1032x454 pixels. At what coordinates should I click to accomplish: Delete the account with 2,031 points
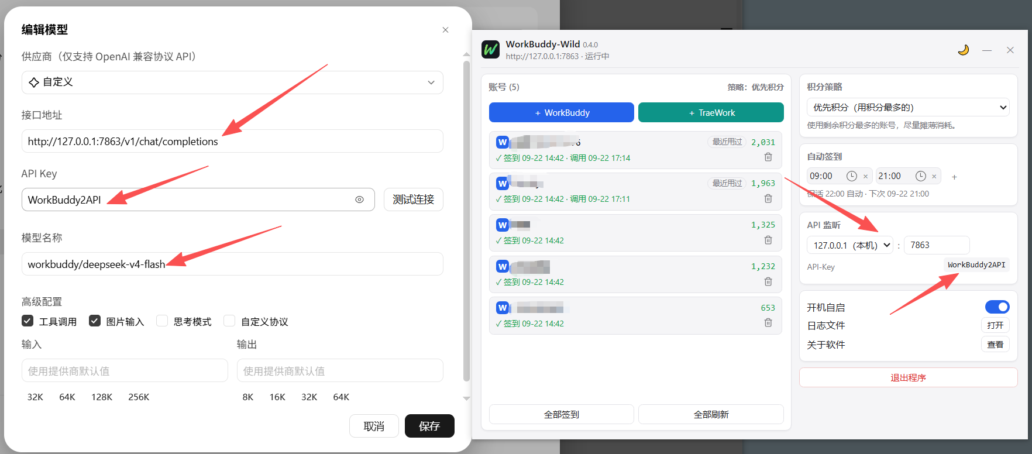pos(768,157)
